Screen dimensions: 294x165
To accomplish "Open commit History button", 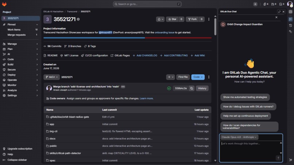I will [202, 89].
